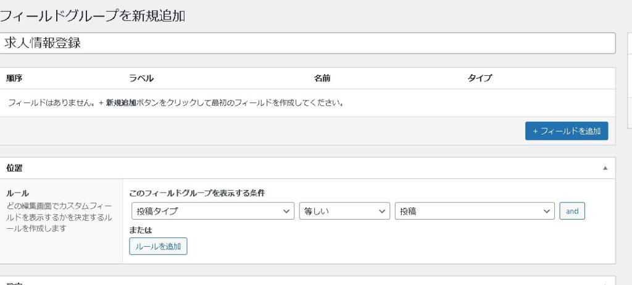Image resolution: width=632 pixels, height=285 pixels.
Task: Open the 投稿 value dropdown
Action: point(474,211)
